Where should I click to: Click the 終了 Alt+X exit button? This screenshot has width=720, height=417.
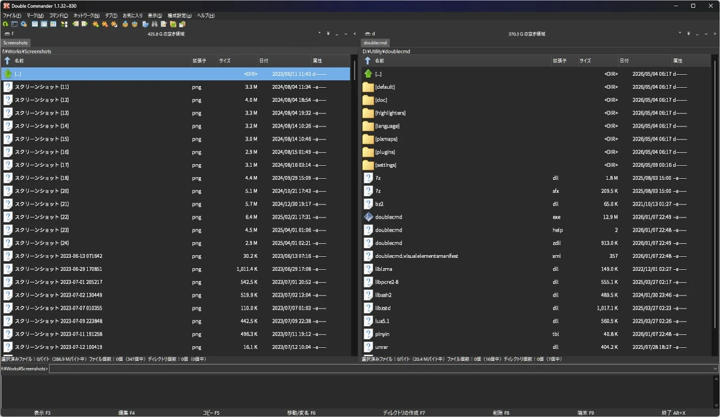[673, 413]
